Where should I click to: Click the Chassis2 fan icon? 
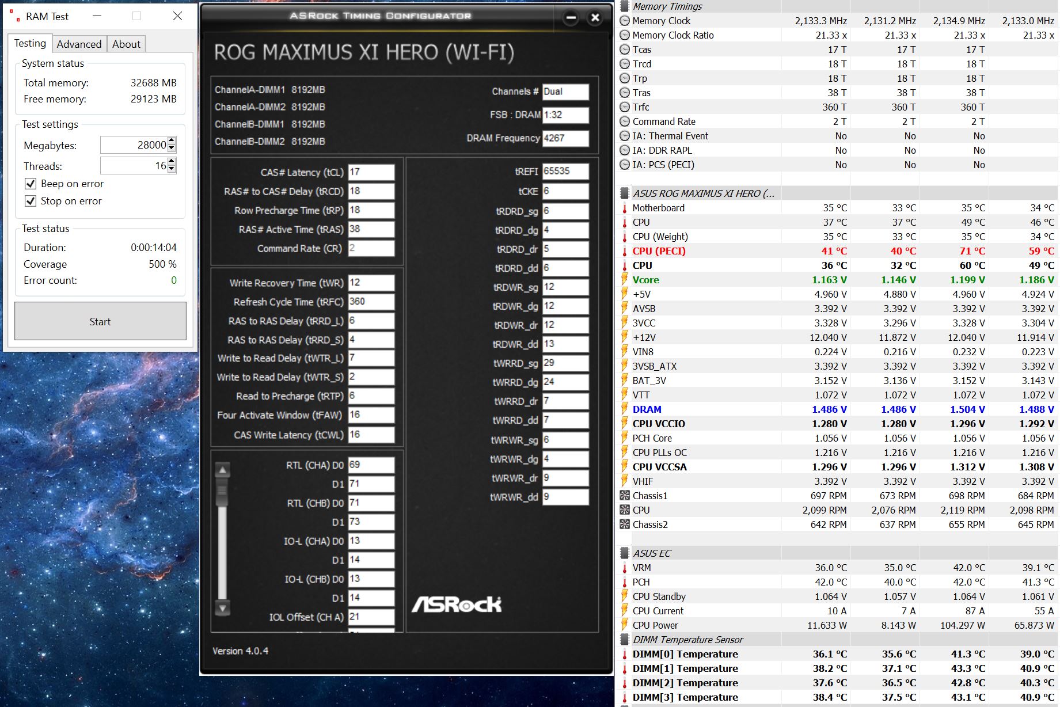pos(624,524)
